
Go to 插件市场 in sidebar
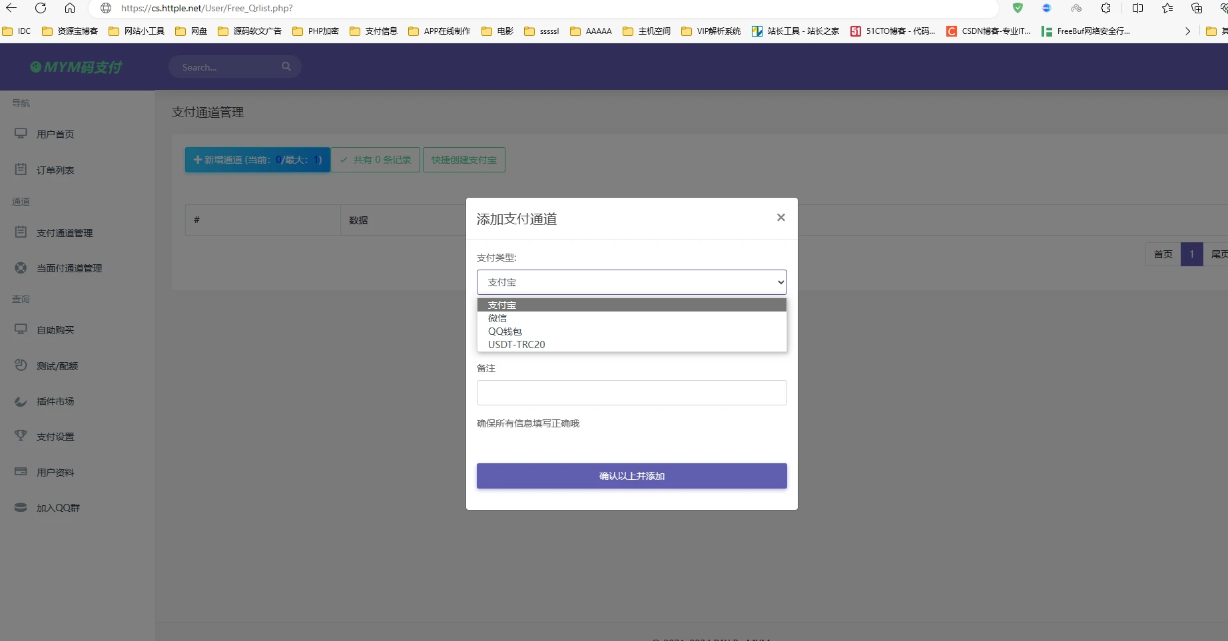click(55, 401)
